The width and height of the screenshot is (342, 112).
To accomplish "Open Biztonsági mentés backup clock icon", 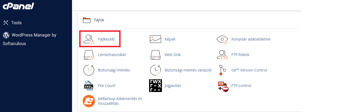I will (x=89, y=70).
